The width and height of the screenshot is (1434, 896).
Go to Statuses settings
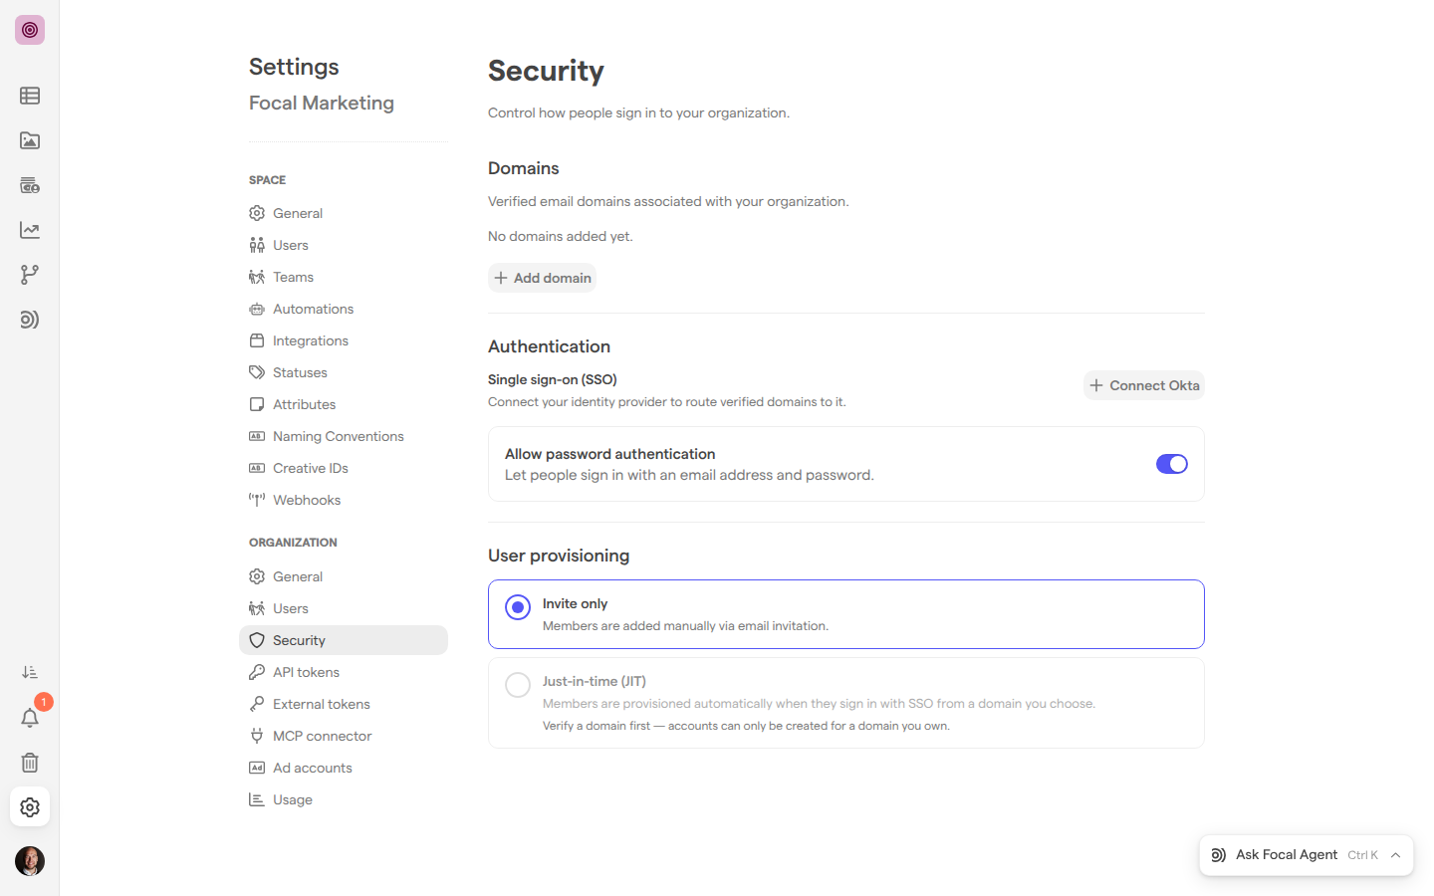click(344, 372)
